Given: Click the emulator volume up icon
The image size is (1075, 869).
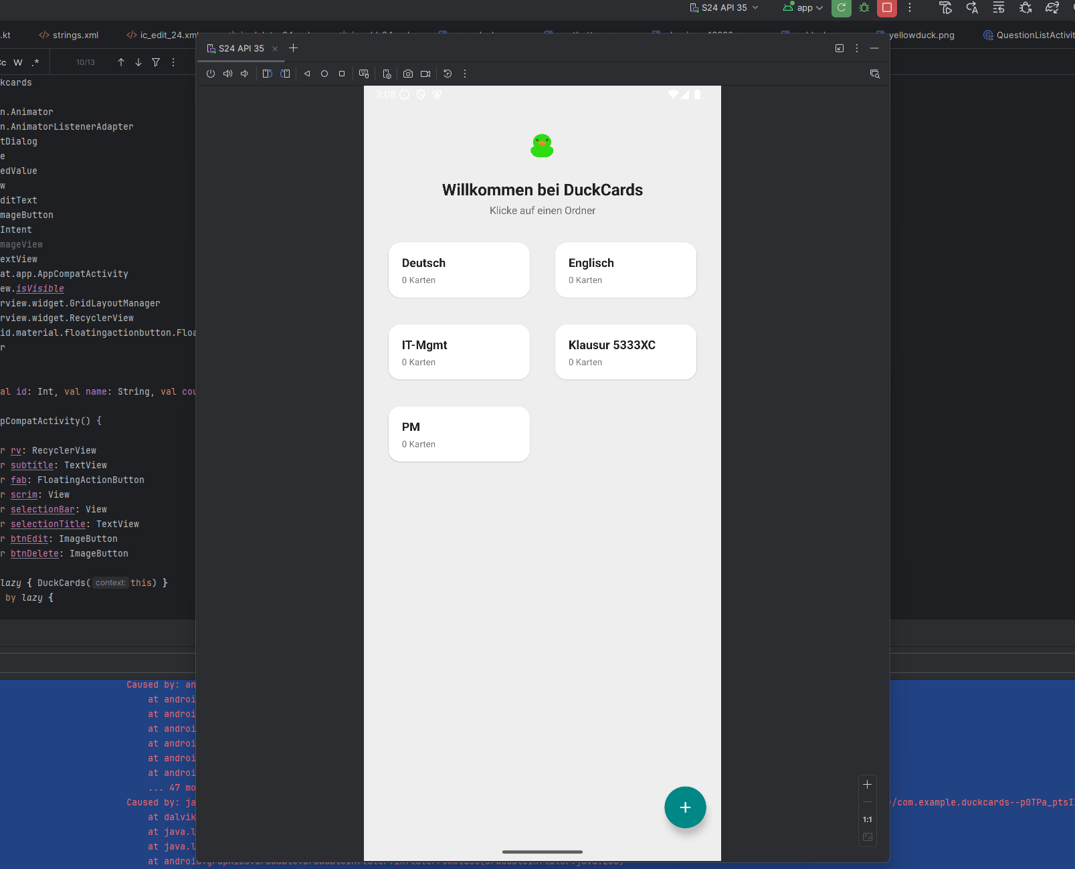Looking at the screenshot, I should (227, 74).
